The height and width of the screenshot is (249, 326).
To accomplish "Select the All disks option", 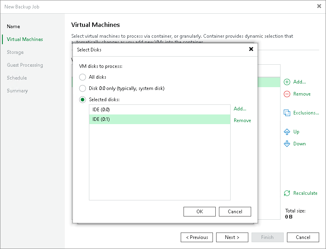I will click(83, 77).
